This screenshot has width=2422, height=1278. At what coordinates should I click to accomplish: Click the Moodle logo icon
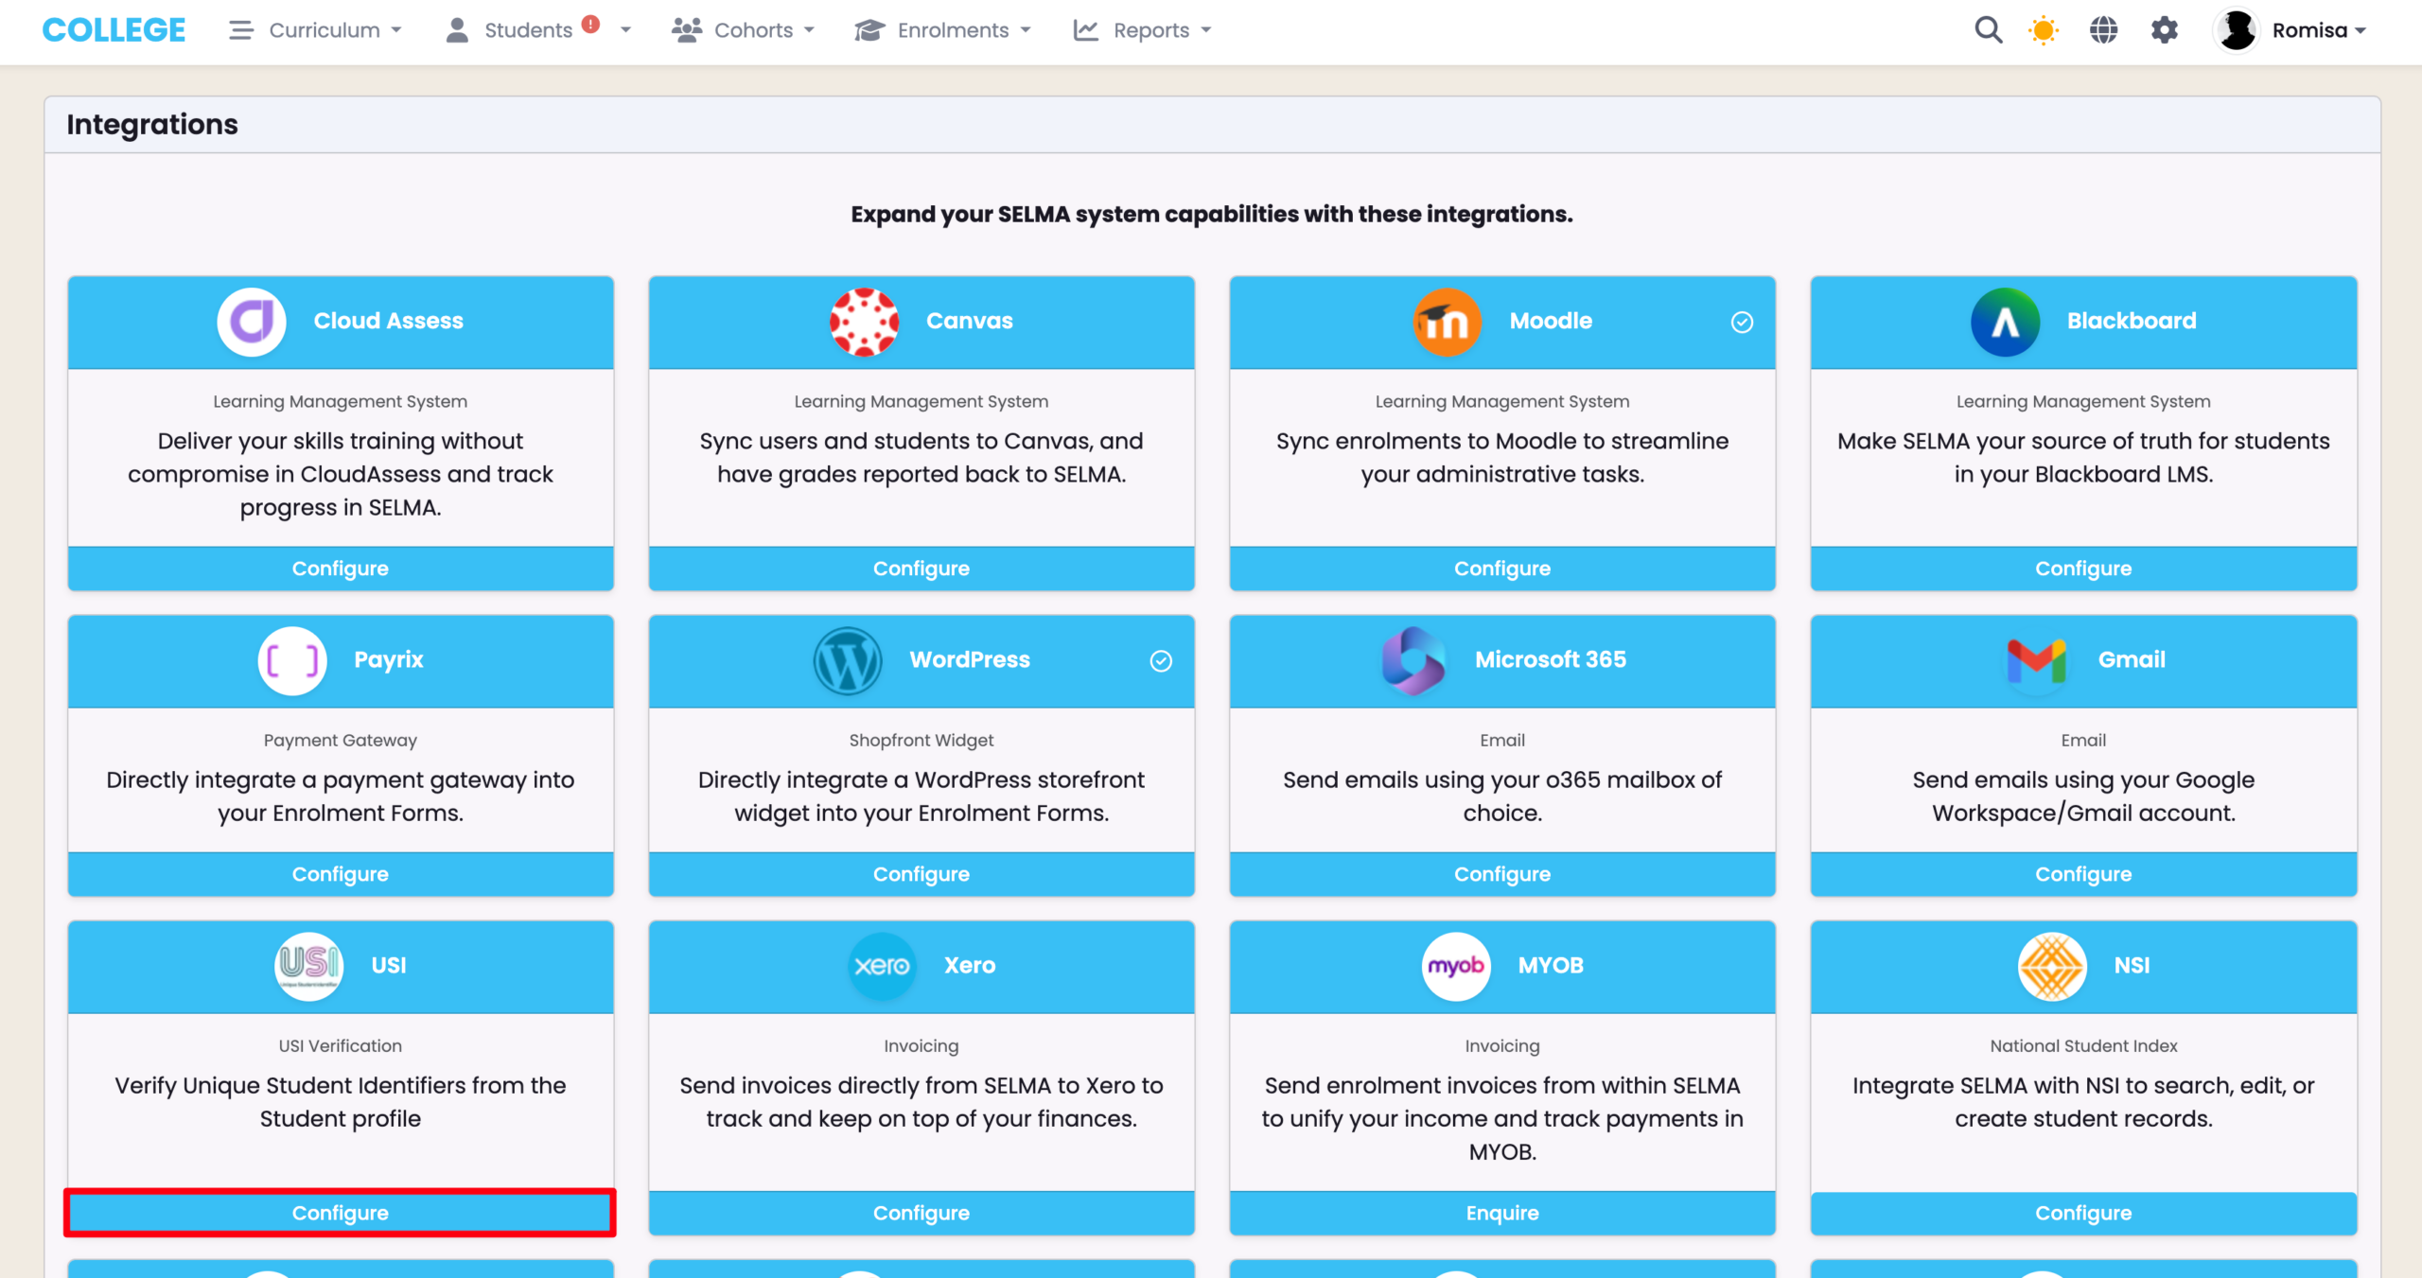(1447, 322)
